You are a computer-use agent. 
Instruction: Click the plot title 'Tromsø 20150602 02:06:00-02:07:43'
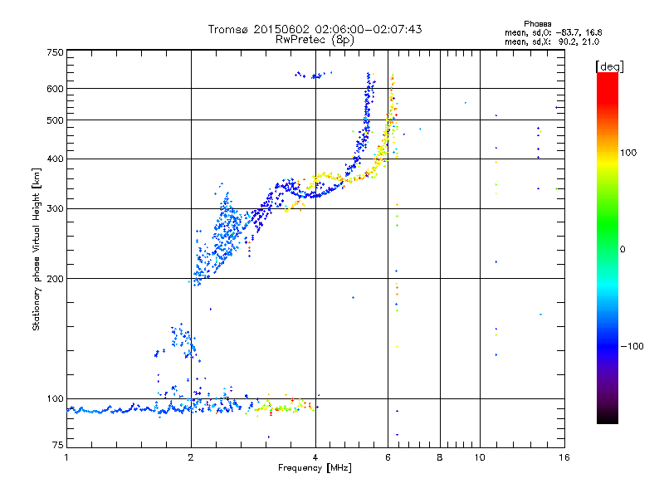[x=315, y=29]
